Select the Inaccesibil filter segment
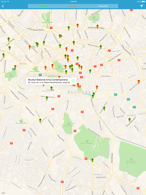146x195 pixels. pyautogui.click(x=103, y=6)
